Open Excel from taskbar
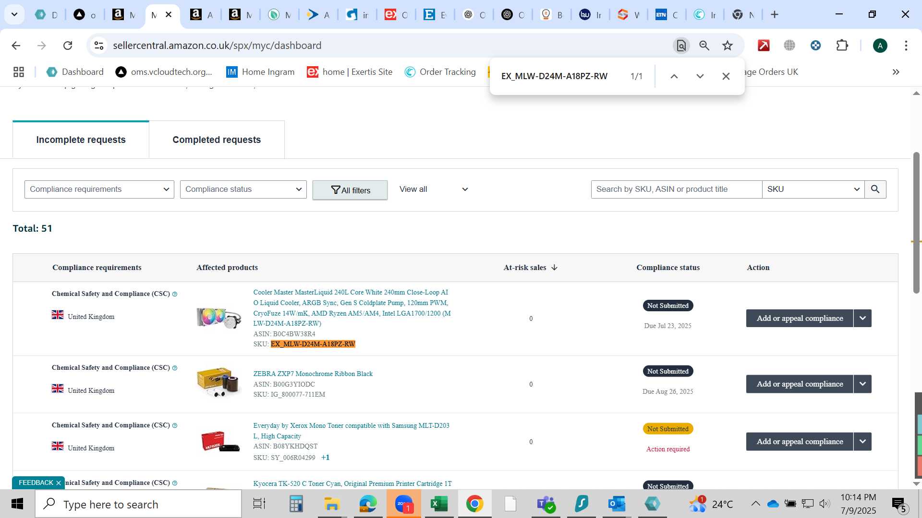Viewport: 922px width, 518px height. pos(439,504)
